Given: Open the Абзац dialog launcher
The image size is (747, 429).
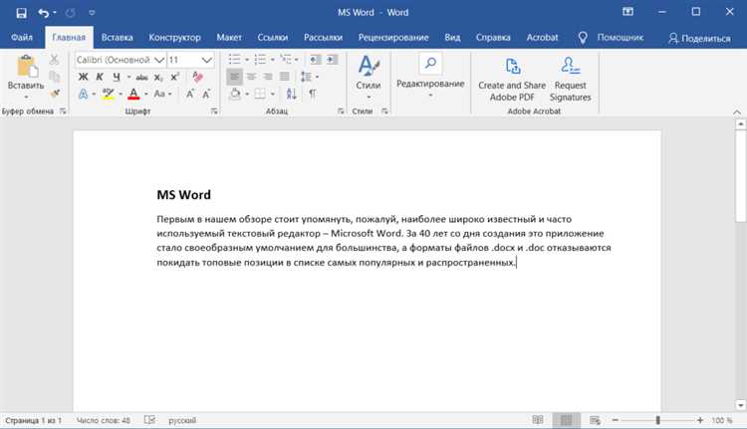Looking at the screenshot, I should pos(341,110).
